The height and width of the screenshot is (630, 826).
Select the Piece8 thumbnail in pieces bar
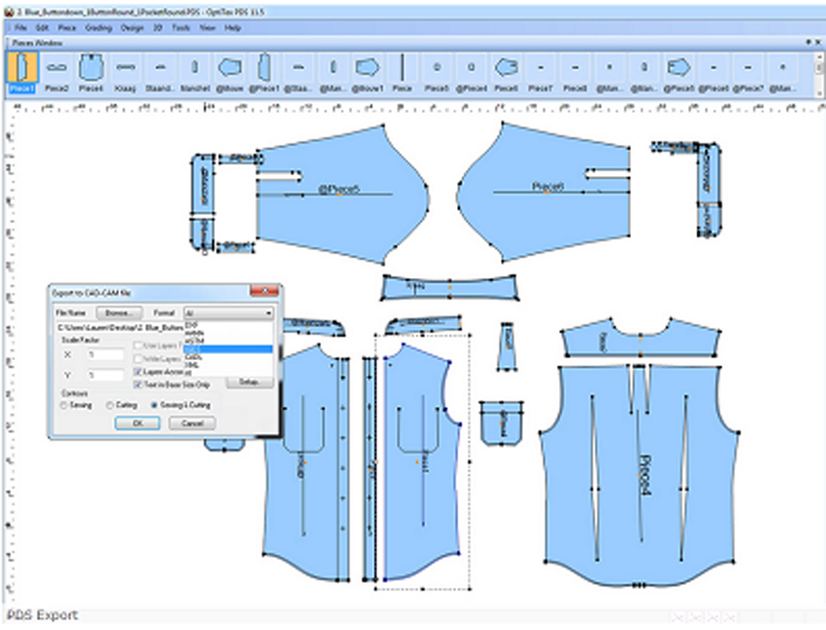pyautogui.click(x=574, y=72)
